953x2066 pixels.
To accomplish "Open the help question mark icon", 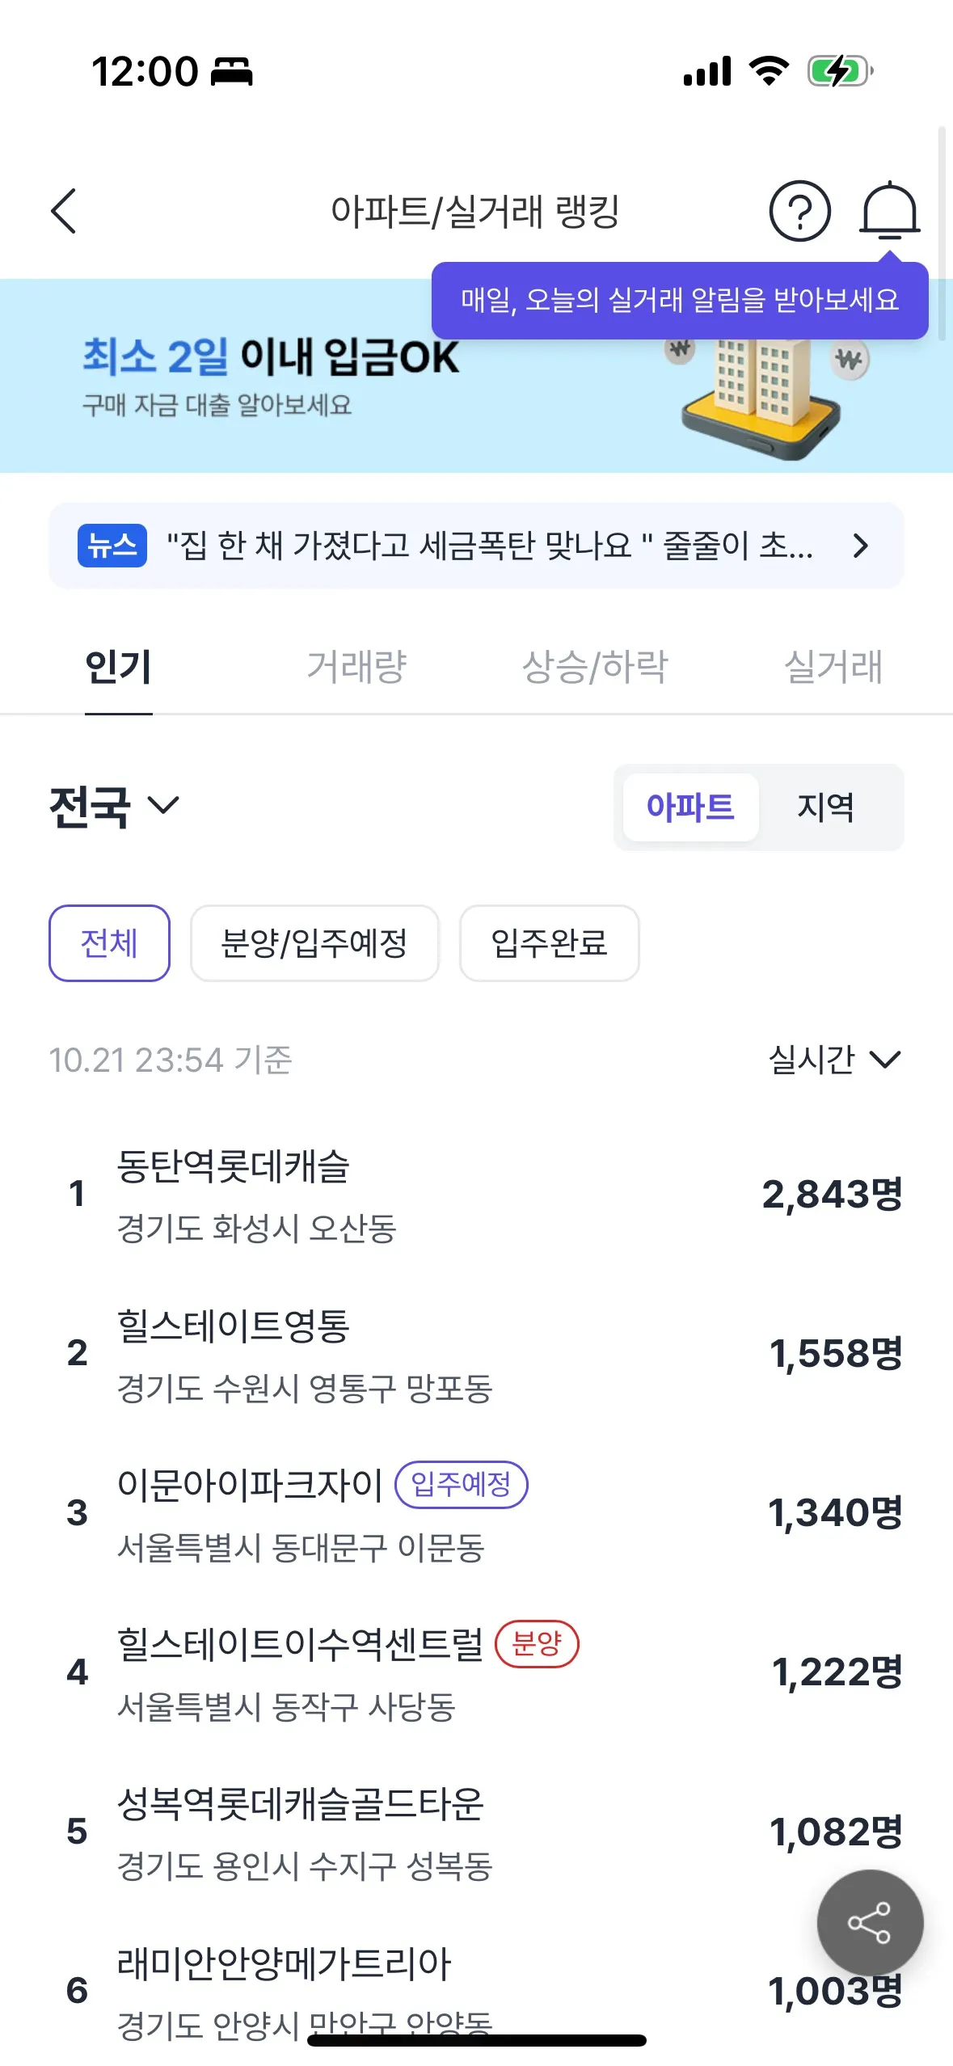I will point(799,211).
